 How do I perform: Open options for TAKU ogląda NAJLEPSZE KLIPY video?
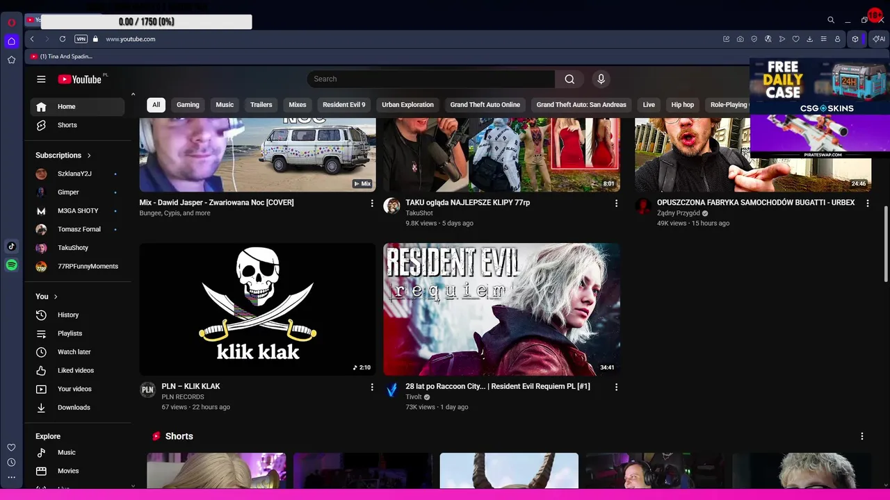click(616, 203)
